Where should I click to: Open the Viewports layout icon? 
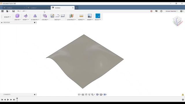[105, 94]
